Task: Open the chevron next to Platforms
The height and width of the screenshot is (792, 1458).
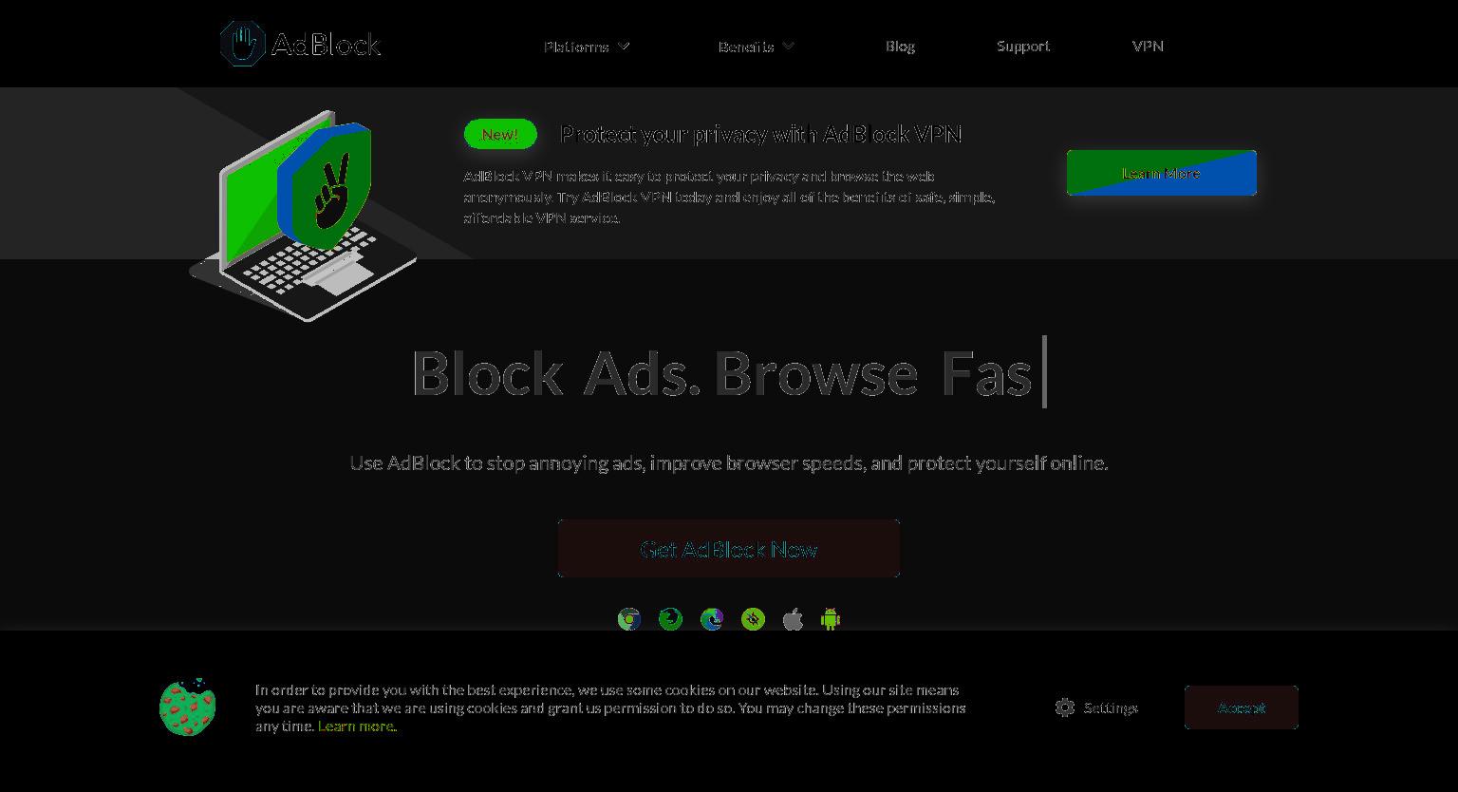Action: [623, 46]
